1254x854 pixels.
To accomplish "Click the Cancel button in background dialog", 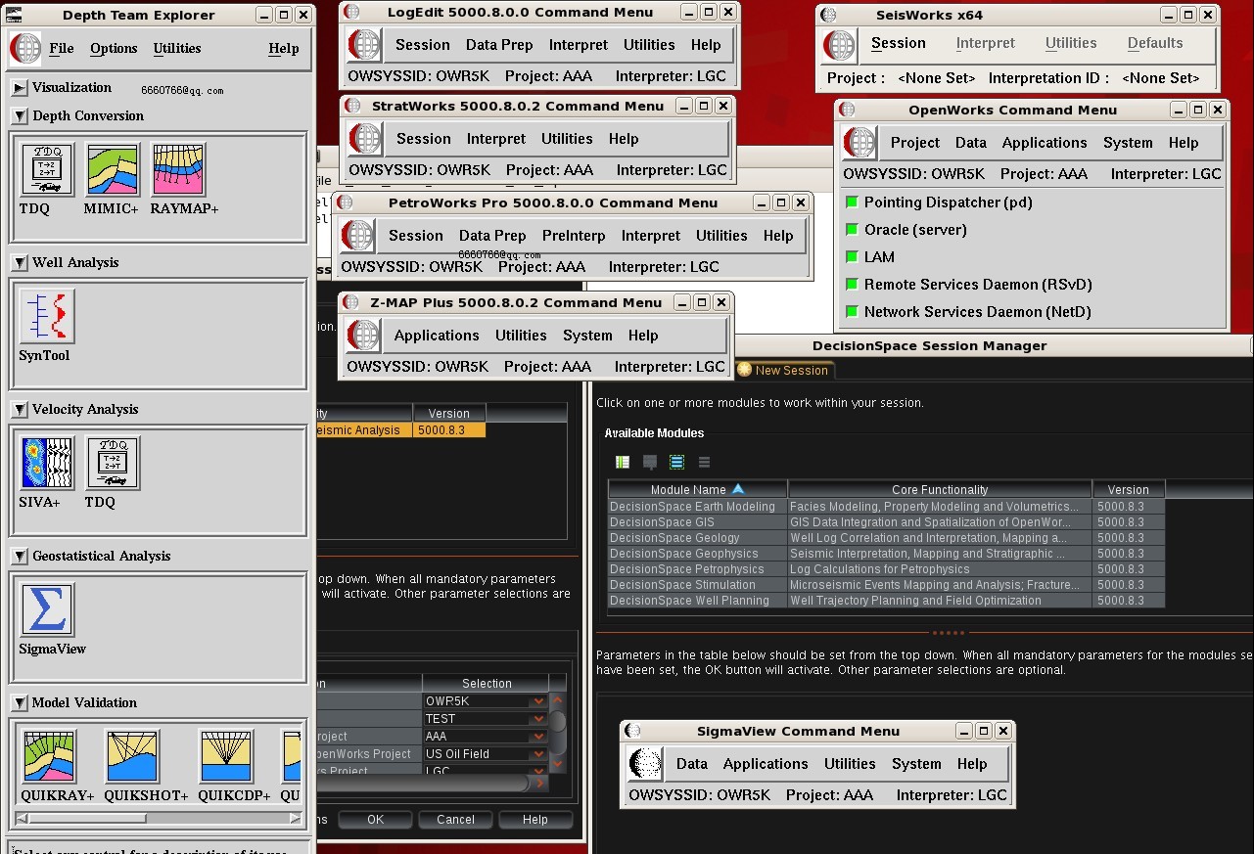I will click(x=455, y=820).
